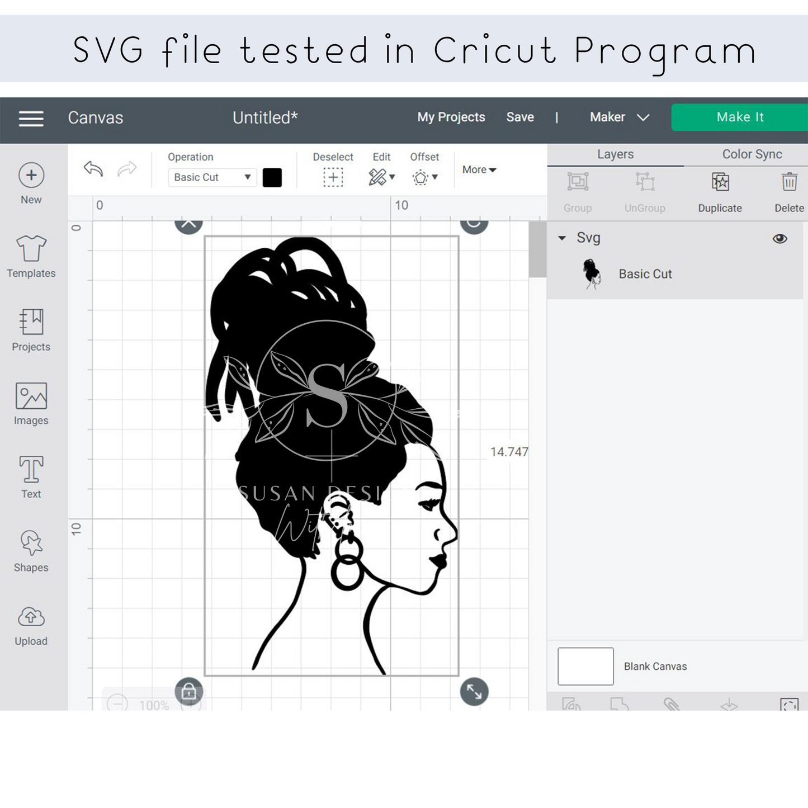Click the Undo arrow
This screenshot has height=808, width=808.
(93, 169)
